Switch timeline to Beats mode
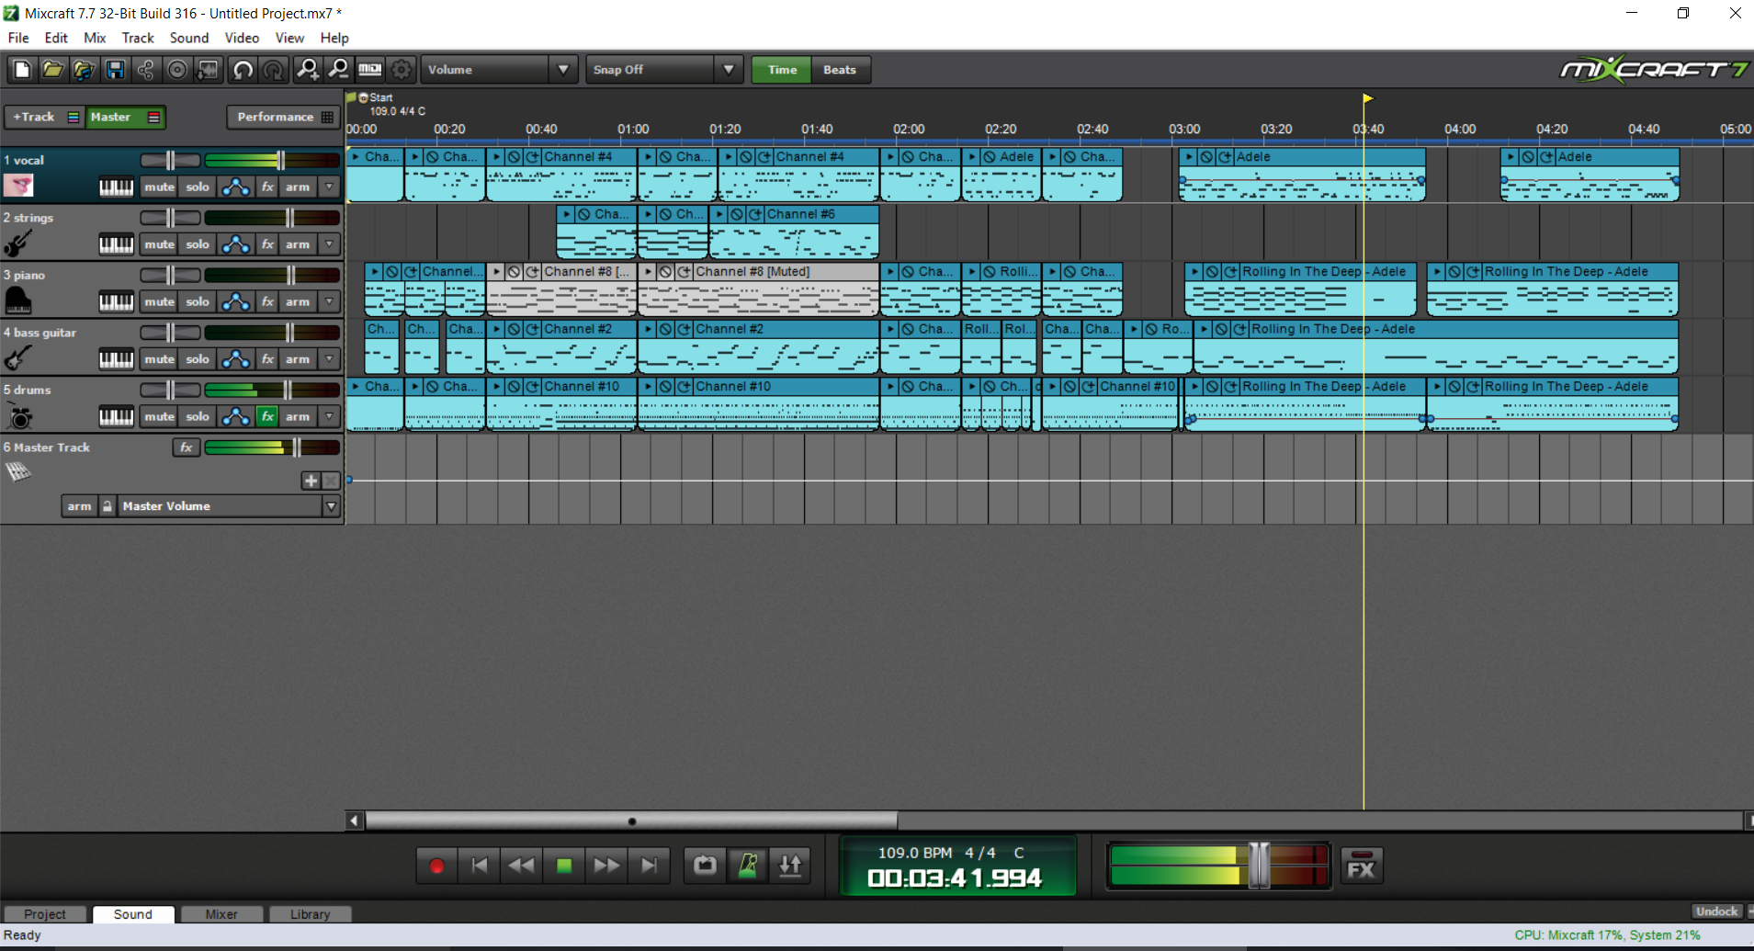 (x=840, y=70)
